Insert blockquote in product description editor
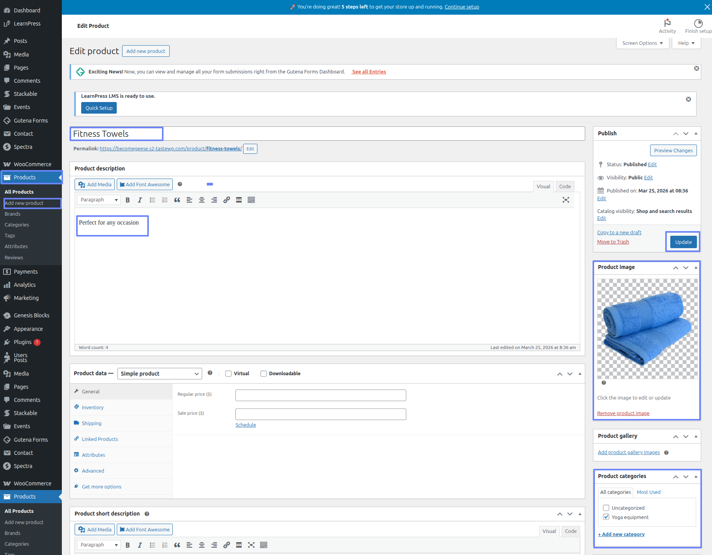712x555 pixels. coord(177,200)
